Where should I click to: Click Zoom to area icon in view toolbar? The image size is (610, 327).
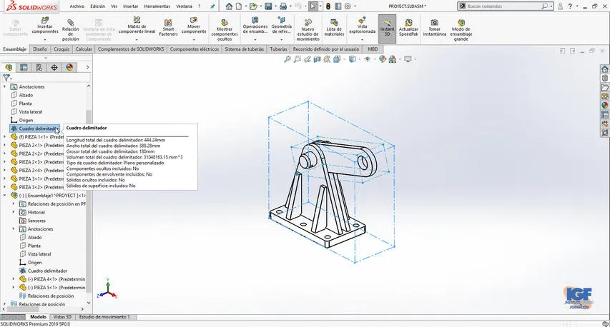(297, 59)
